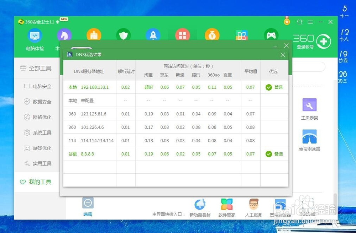
Task: Click 谷歌 DNS address 8.8.8.8
Action: pyautogui.click(x=88, y=154)
